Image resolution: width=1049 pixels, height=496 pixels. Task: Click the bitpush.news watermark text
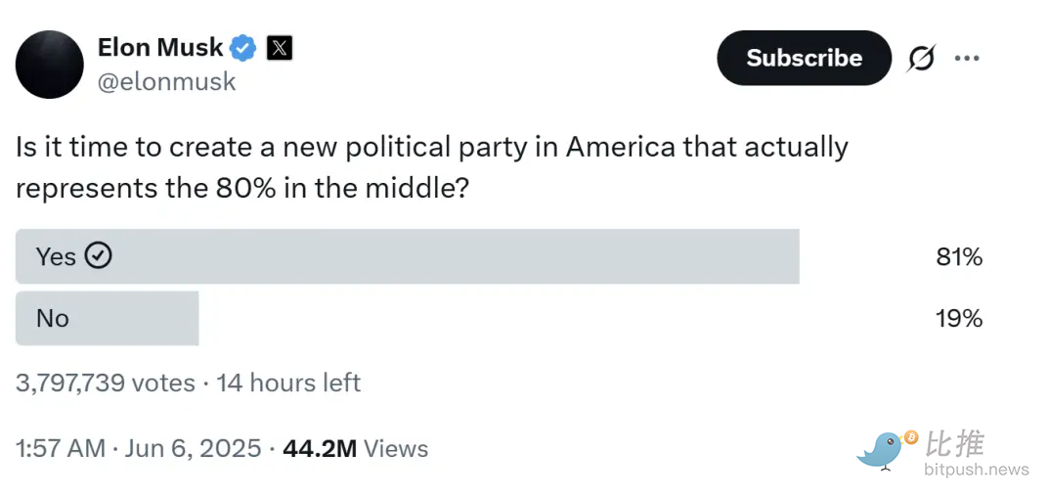click(976, 470)
